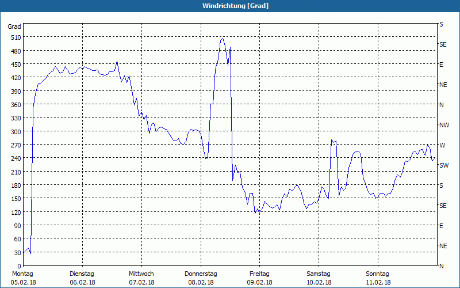Click the 'N' compass label at the 360 line
This screenshot has width=460, height=288.
441,105
